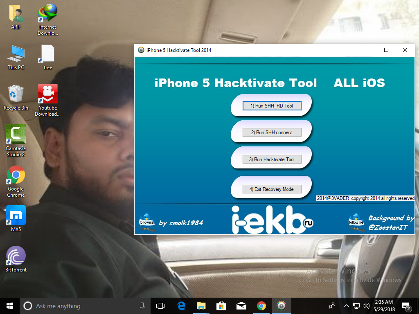The height and width of the screenshot is (314, 419).
Task: Close the iPhone 5 Hacktivate Tool window
Action: [405, 50]
